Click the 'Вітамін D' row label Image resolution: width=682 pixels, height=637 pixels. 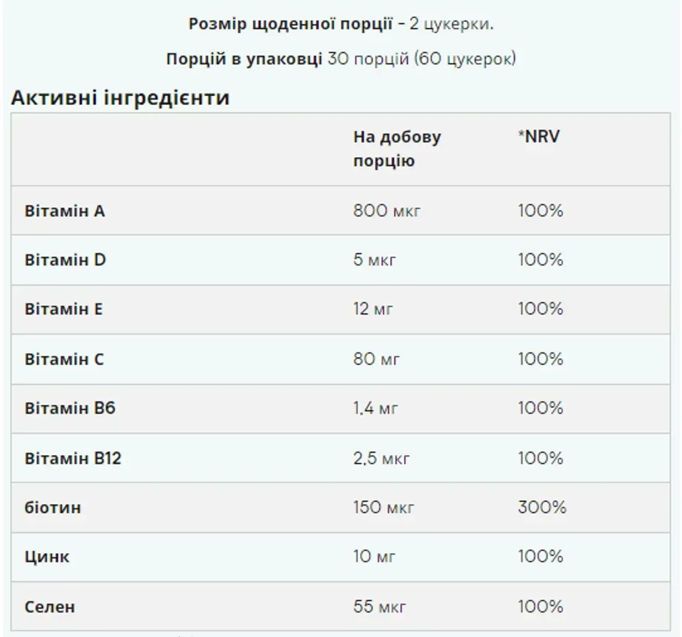click(x=65, y=260)
